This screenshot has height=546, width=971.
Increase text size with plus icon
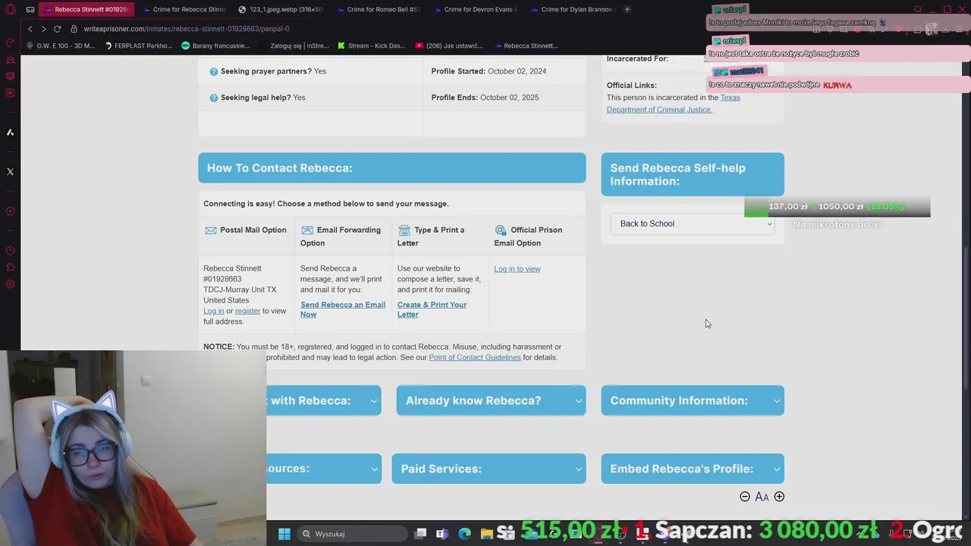click(779, 497)
